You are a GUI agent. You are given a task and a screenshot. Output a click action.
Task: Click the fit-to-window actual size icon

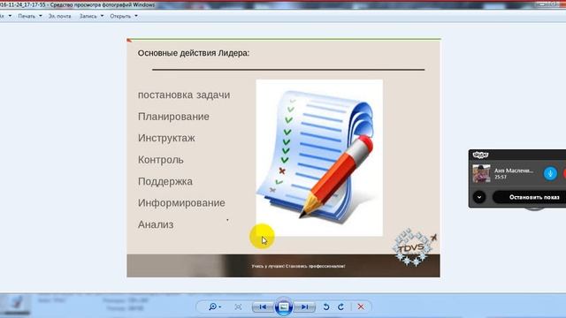point(238,307)
